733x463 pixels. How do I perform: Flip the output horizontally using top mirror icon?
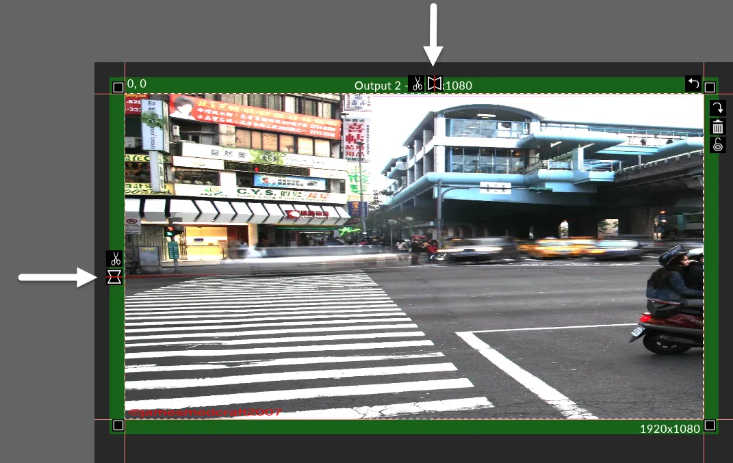point(435,84)
